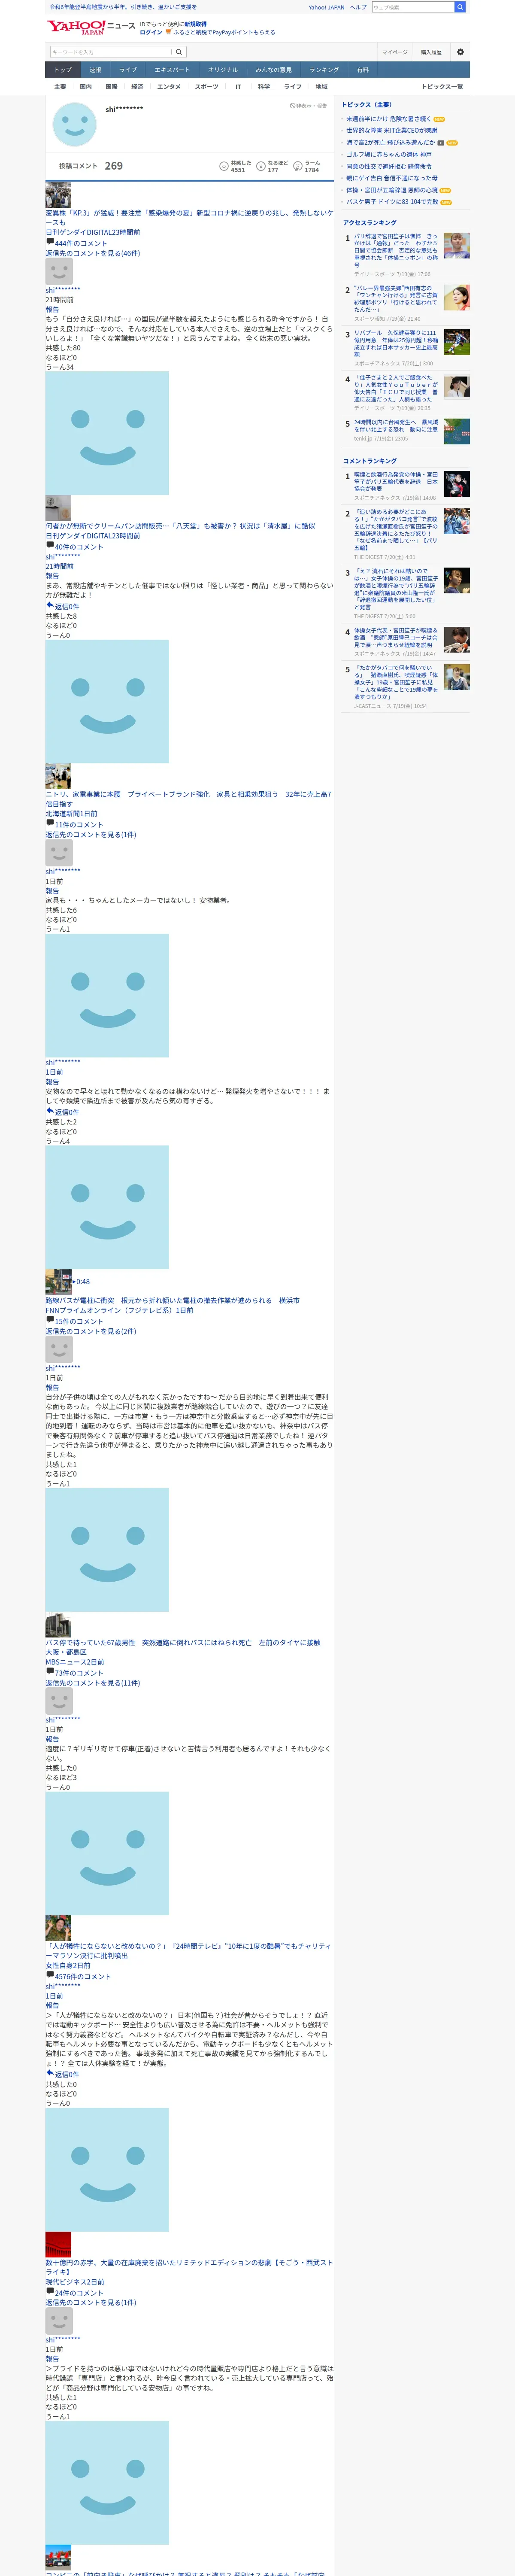Click the 購入履歴 button
This screenshot has width=515, height=2576.
[x=431, y=52]
